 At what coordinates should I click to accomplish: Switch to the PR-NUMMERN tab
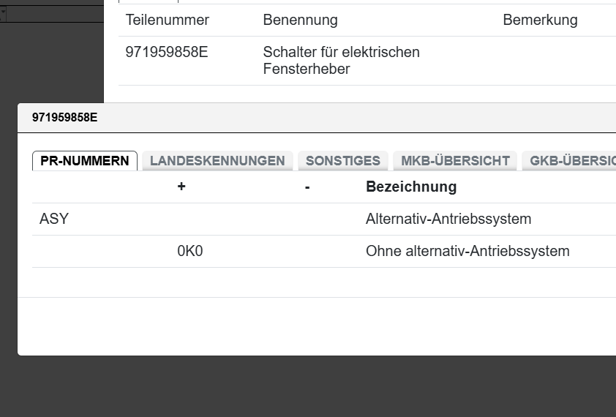click(85, 161)
